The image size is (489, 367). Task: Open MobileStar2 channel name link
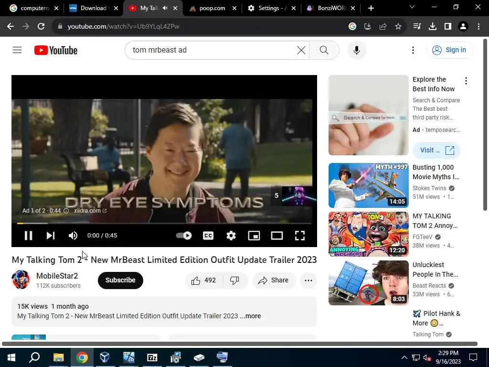[57, 276]
